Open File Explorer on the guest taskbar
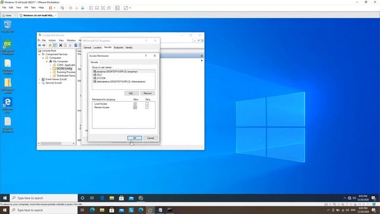This screenshot has width=380, height=214. [x=112, y=198]
